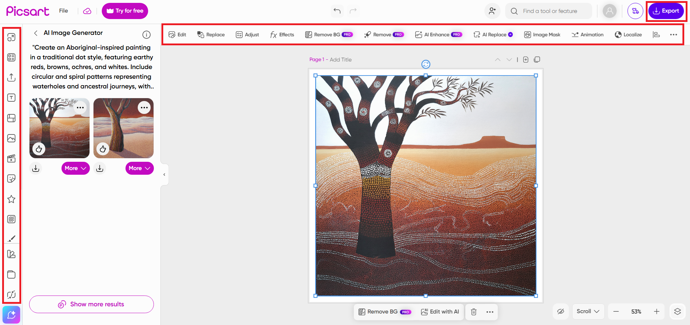Click Remove BG in the top toolbar

pyautogui.click(x=329, y=35)
